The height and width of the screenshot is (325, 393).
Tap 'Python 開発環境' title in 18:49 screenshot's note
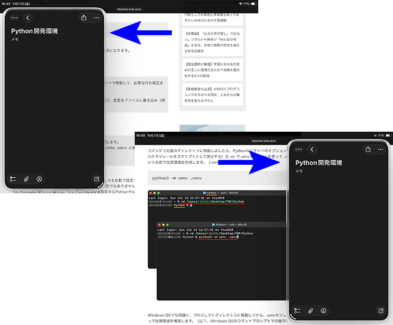tap(34, 31)
